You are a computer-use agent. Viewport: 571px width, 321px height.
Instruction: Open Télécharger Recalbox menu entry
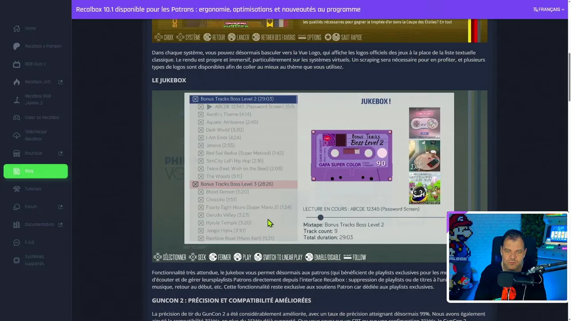click(36, 136)
